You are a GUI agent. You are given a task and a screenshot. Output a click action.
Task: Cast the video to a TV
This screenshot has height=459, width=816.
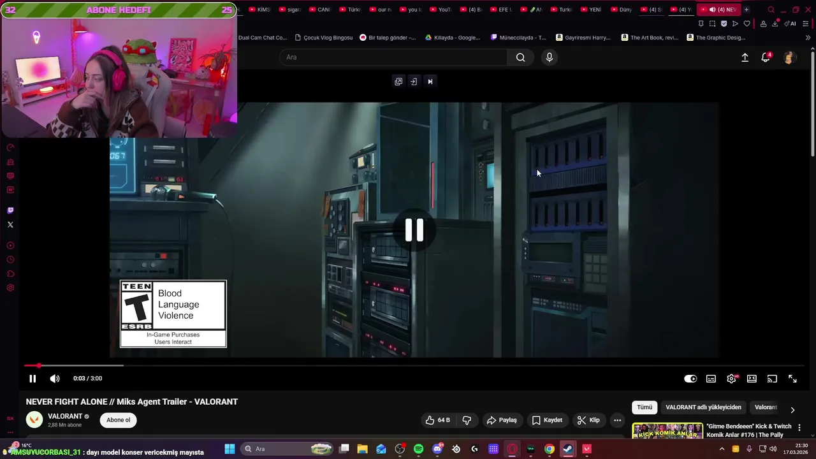pyautogui.click(x=772, y=379)
